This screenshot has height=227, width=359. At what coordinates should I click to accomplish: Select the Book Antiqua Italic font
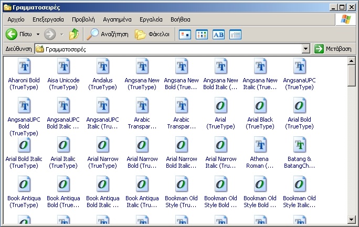pos(142,192)
